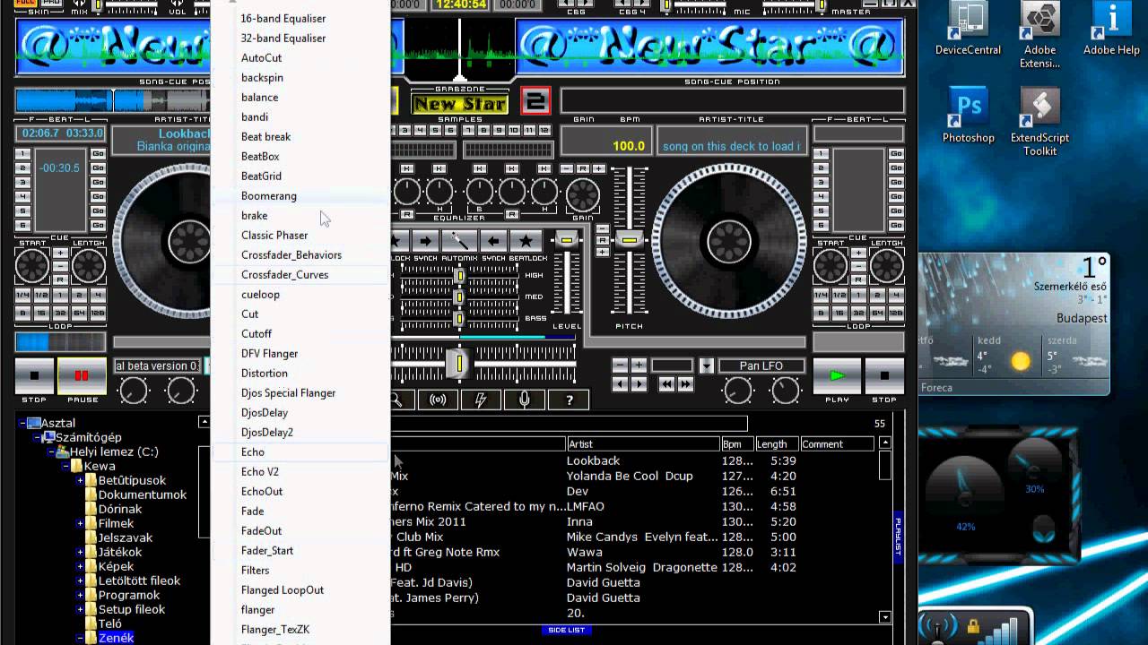Select Distortion from the effects menu
Viewport: 1148px width, 645px height.
pyautogui.click(x=300, y=374)
